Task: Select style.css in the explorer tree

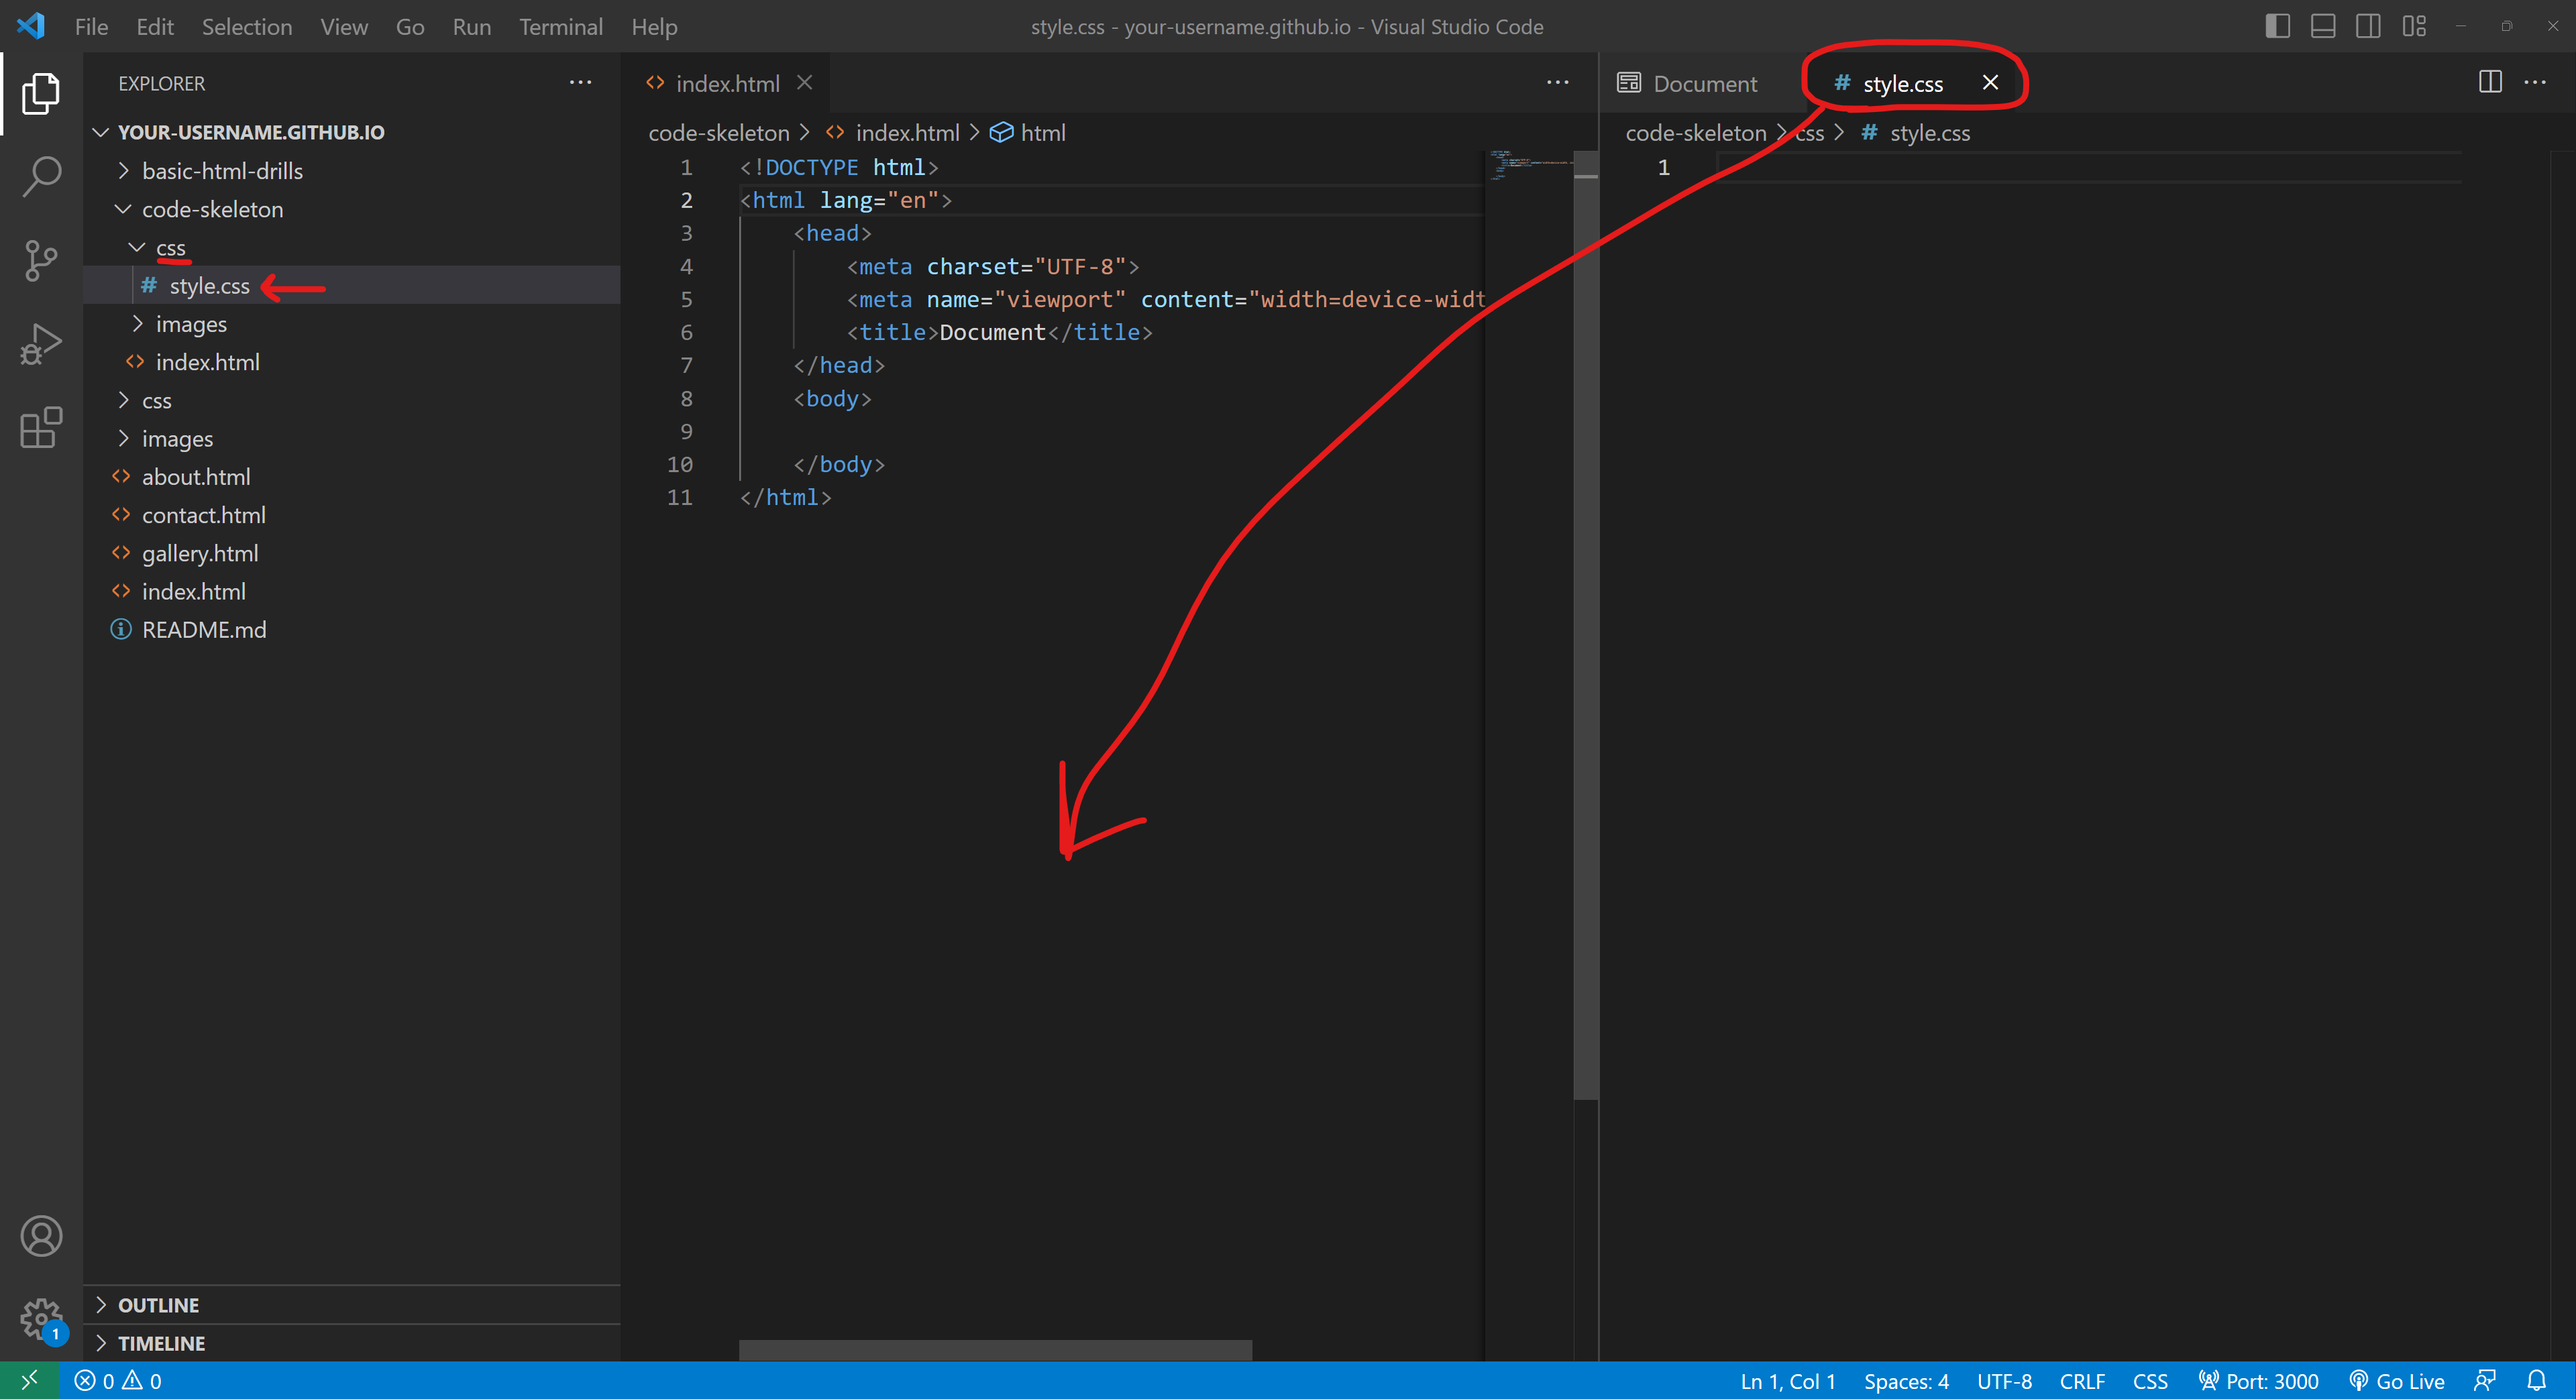Action: (x=351, y=285)
